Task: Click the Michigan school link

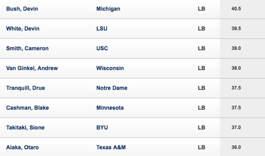Action: coord(108,9)
